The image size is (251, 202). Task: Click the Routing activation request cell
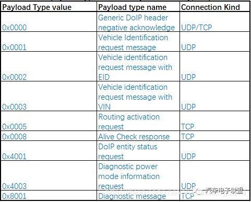[138, 121]
